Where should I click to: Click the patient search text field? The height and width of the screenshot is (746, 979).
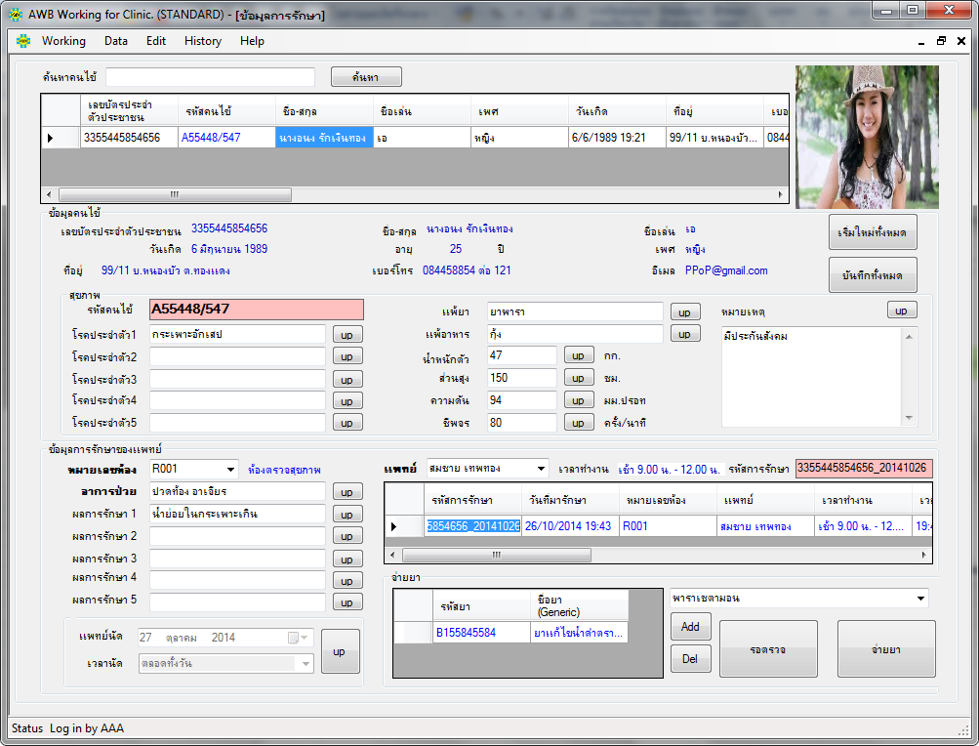[210, 77]
